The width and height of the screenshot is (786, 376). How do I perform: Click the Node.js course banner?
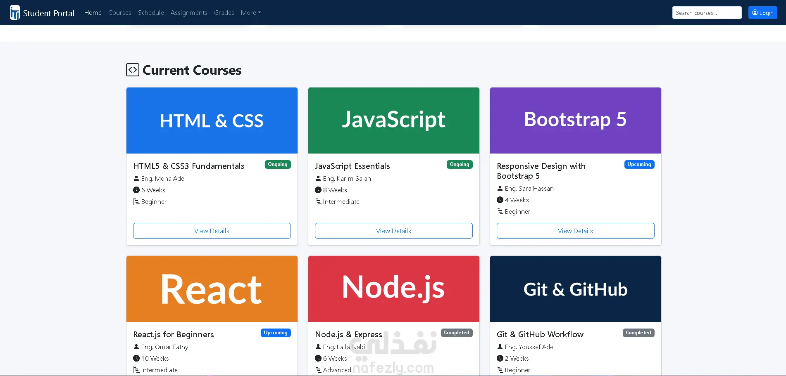[394, 289]
